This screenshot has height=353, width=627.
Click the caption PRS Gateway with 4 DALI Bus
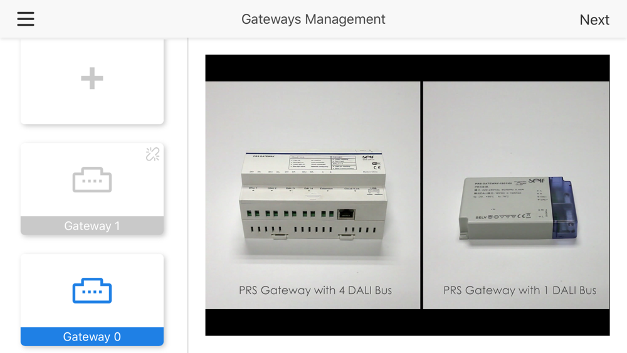[315, 290]
